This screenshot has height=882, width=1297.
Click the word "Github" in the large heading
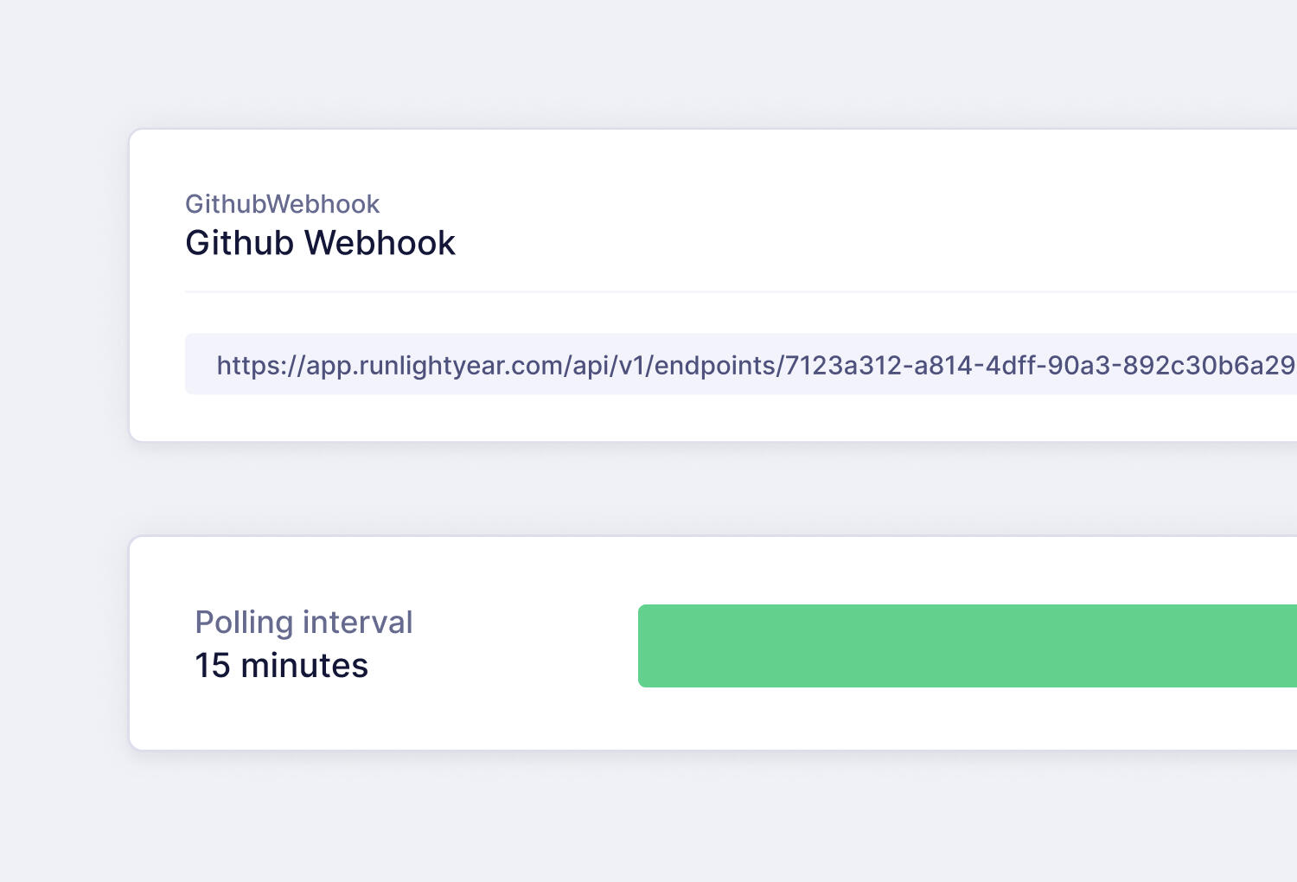click(240, 243)
